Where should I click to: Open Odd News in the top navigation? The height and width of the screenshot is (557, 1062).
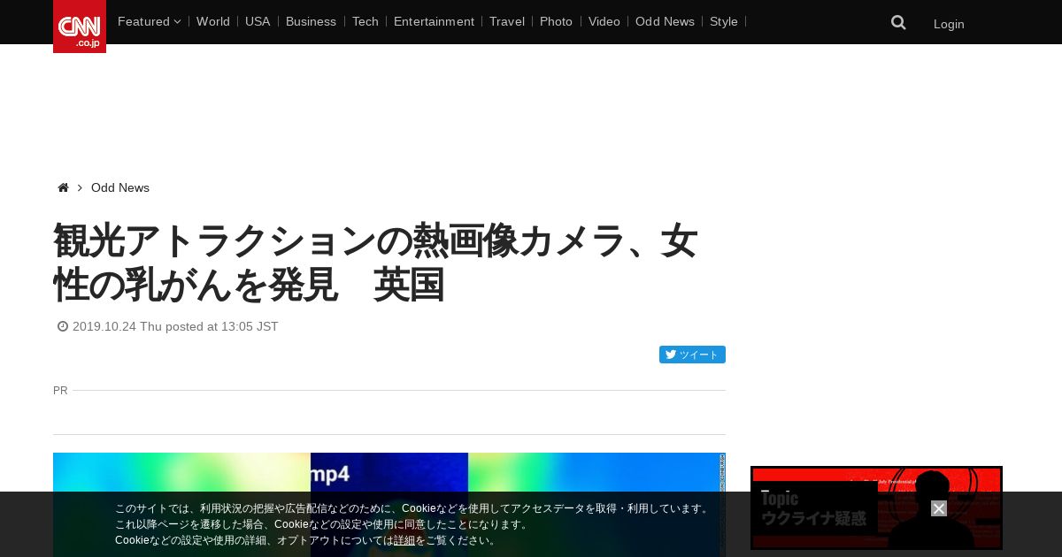click(665, 21)
